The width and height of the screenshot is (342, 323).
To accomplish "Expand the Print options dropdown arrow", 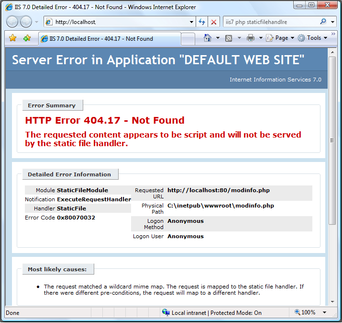I will [261, 38].
